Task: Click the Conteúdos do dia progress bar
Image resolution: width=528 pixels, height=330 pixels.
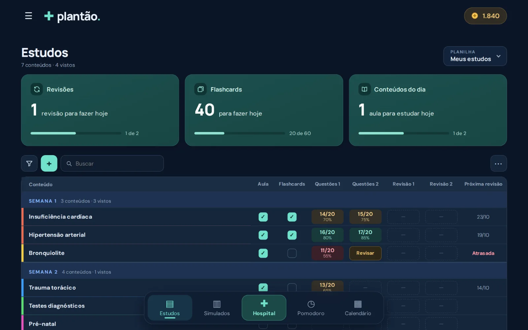Action: point(404,133)
